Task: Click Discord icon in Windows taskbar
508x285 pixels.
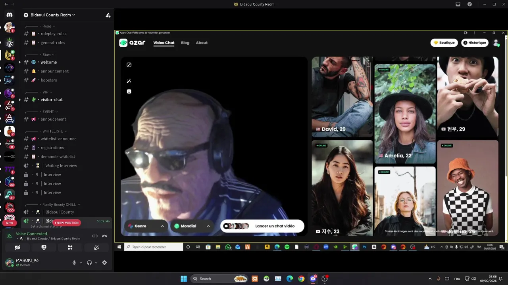Action: point(313,279)
